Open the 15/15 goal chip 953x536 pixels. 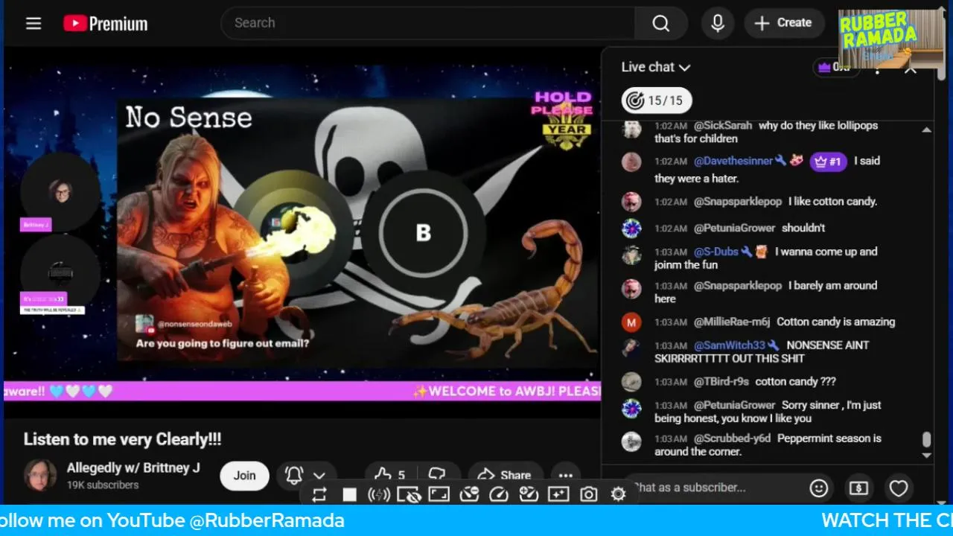pos(657,100)
